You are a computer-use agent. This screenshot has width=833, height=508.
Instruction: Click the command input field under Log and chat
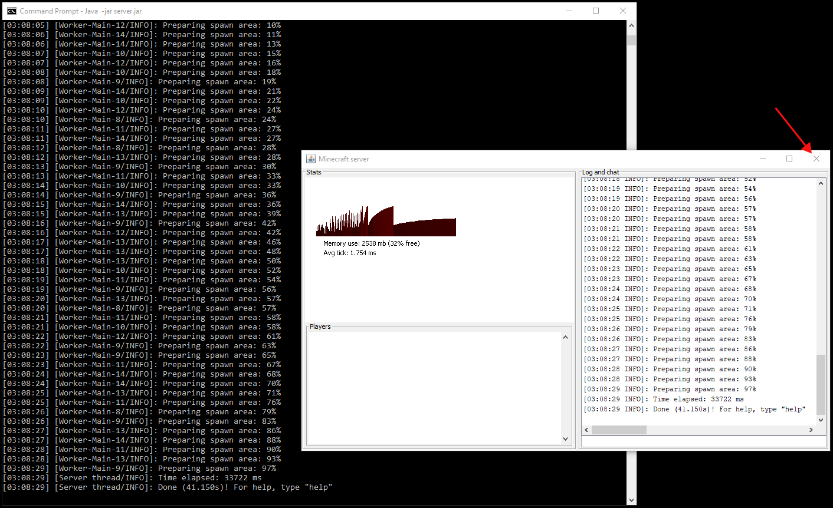pos(703,441)
